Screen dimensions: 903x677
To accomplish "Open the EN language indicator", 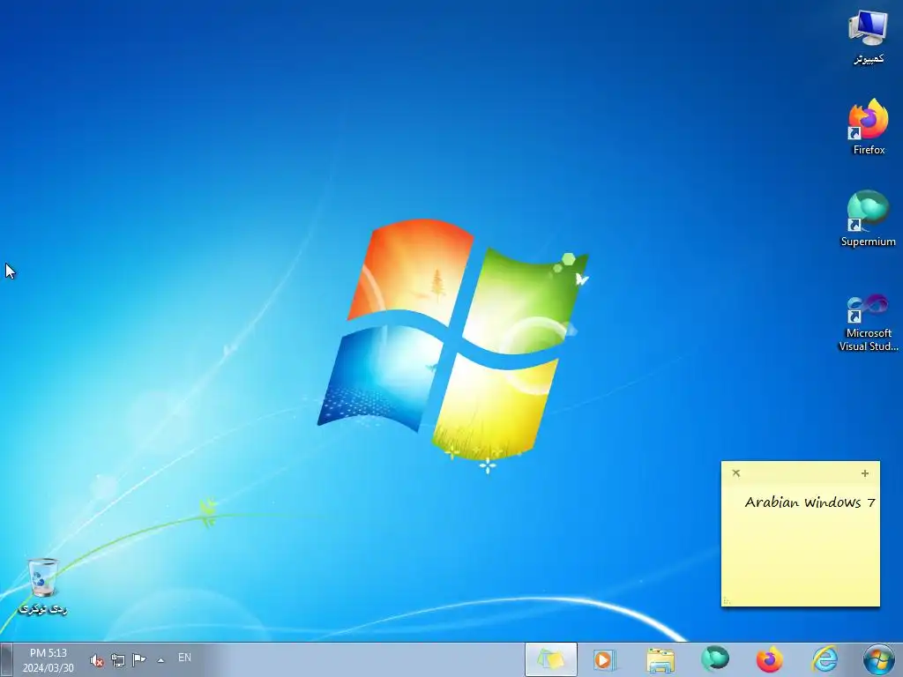I will coord(184,658).
